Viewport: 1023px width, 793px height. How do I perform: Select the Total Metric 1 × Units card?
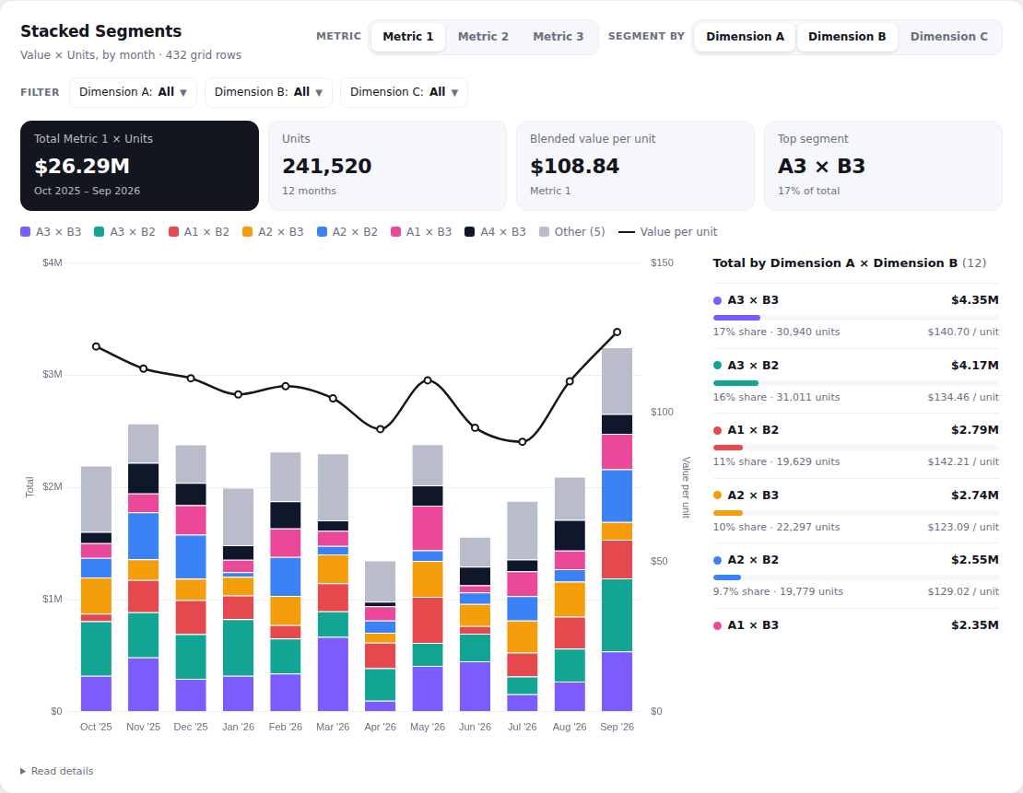point(139,166)
